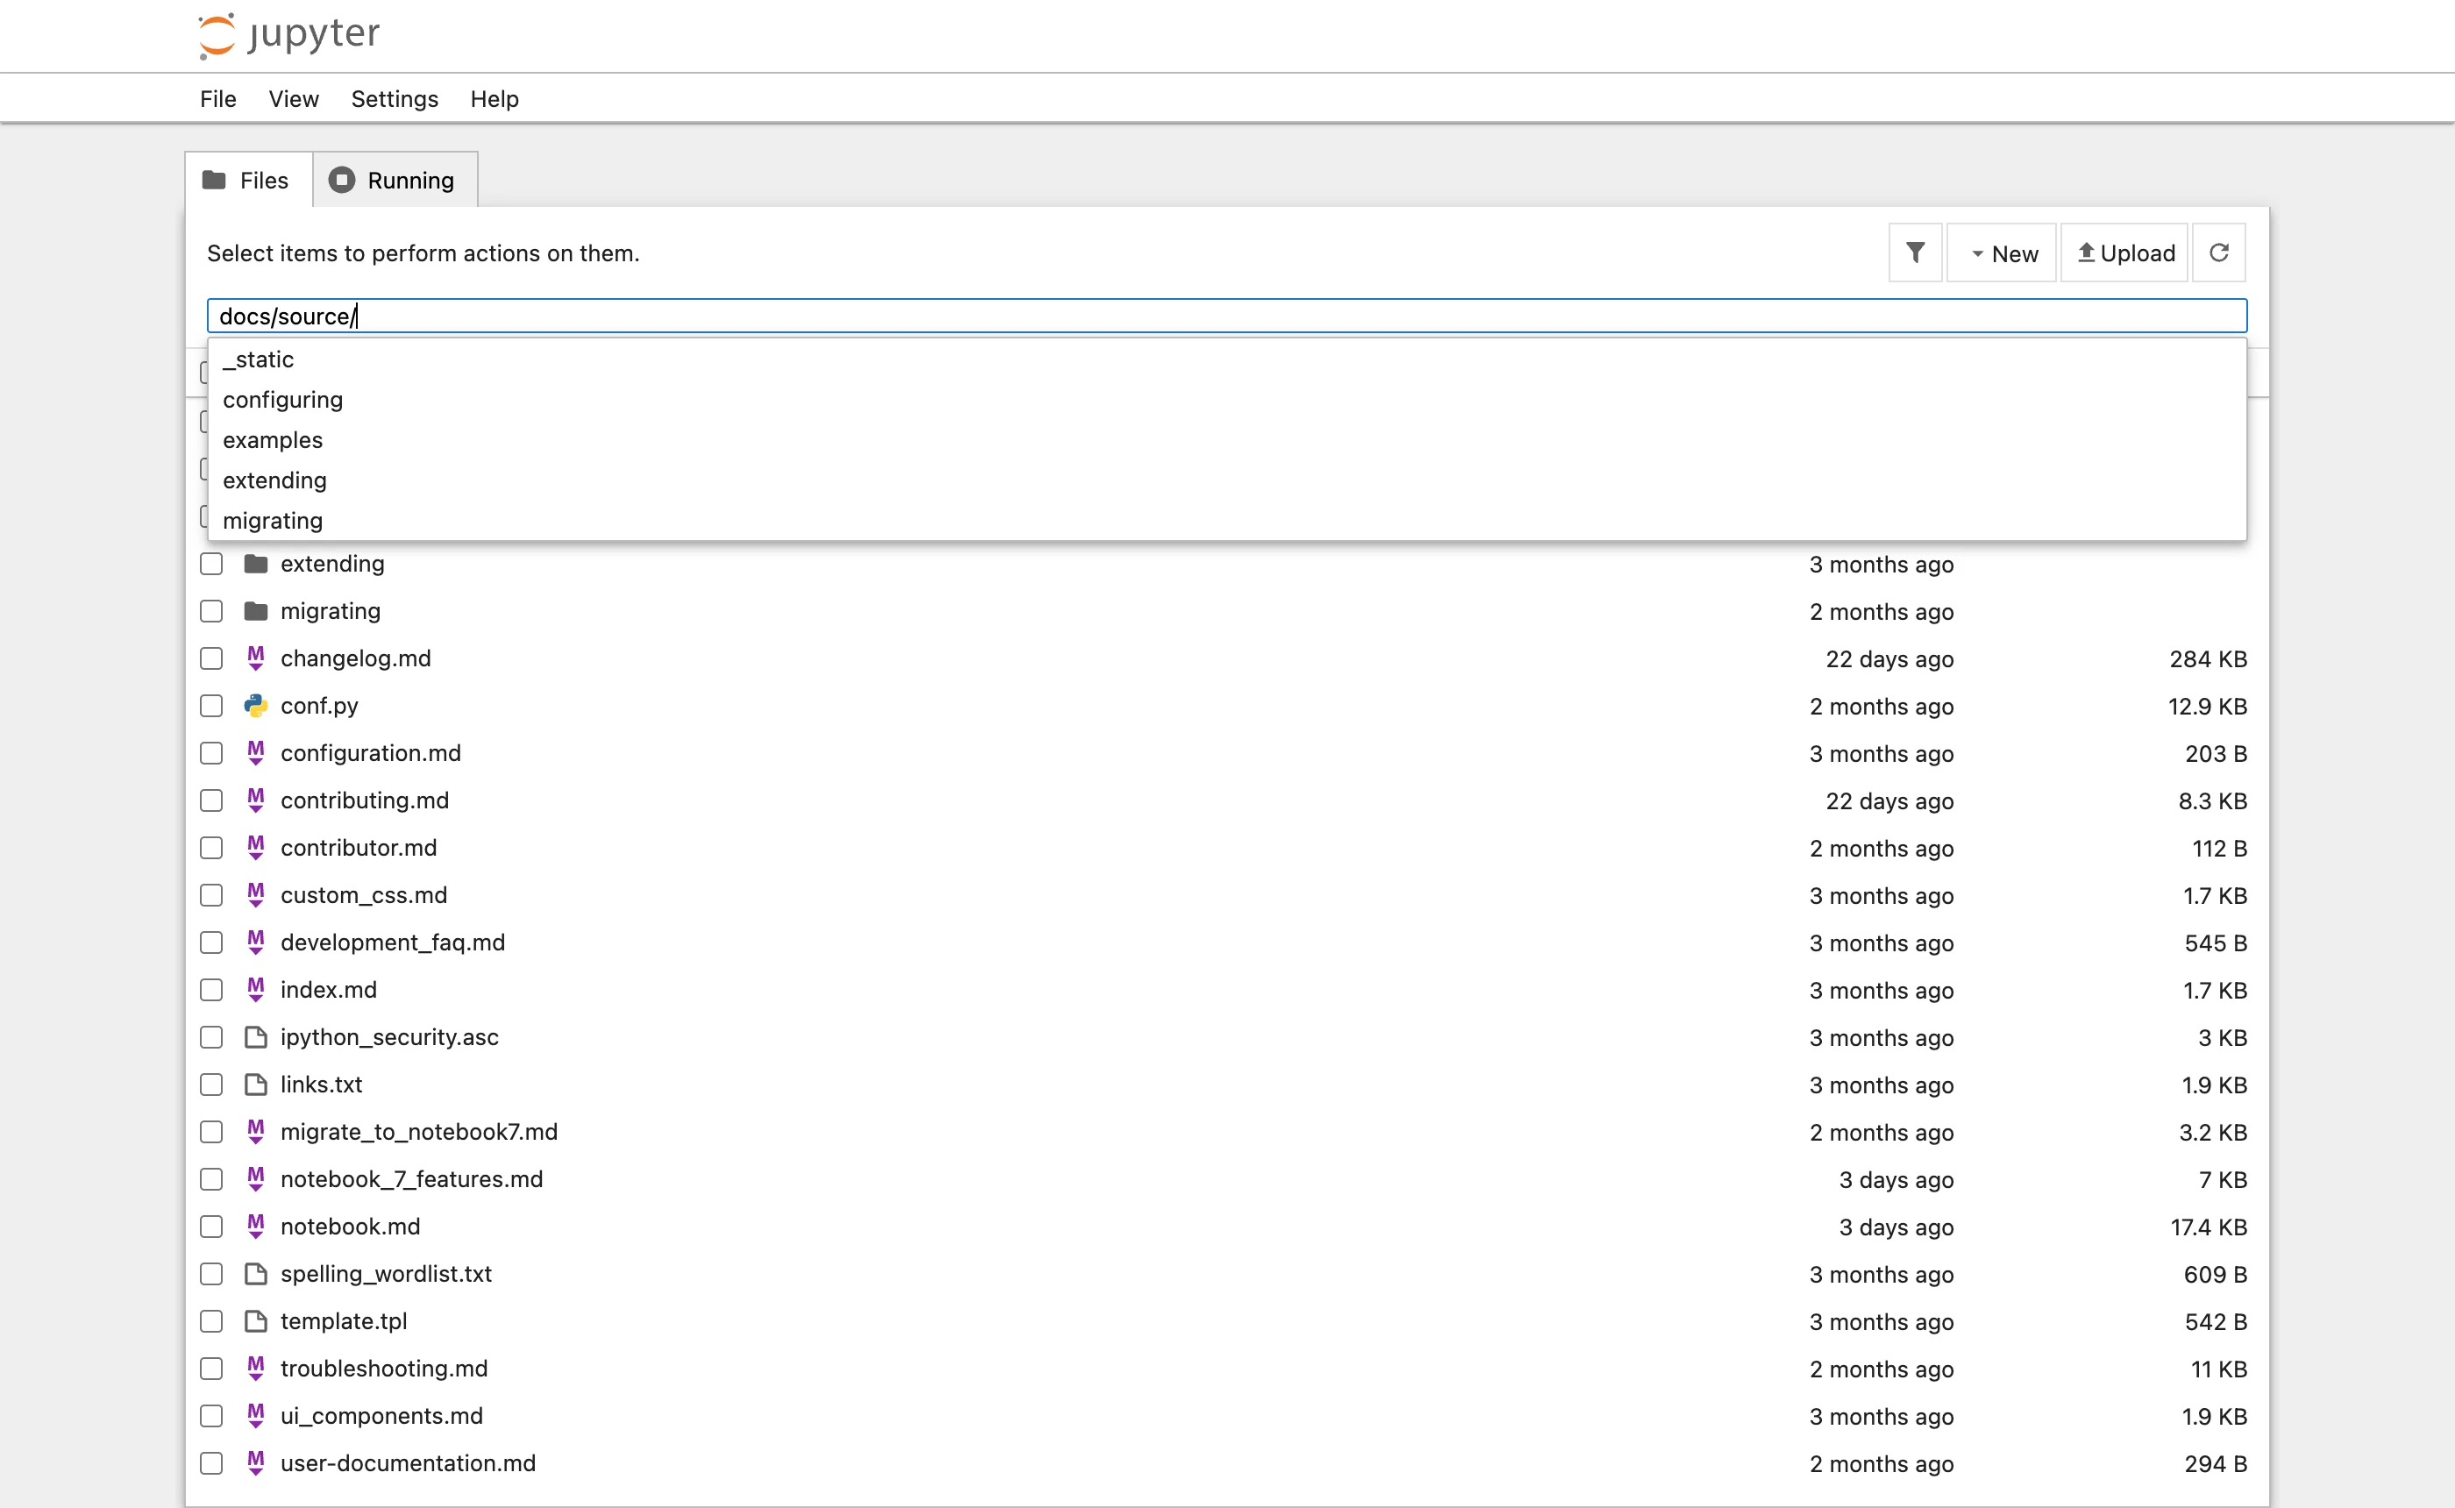Viewport: 2455px width, 1508px height.
Task: Switch to the Files tab
Action: point(249,181)
